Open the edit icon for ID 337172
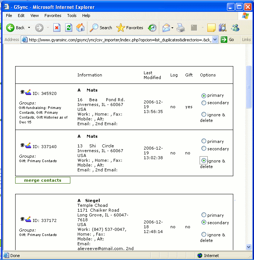Image resolution: width=254 pixels, height=260 pixels. (28, 219)
